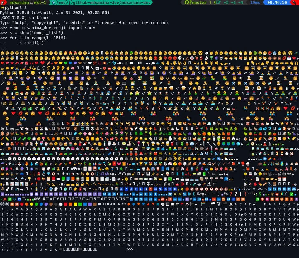
Task: Click the blue NG button emoji
Action: coord(199,199)
